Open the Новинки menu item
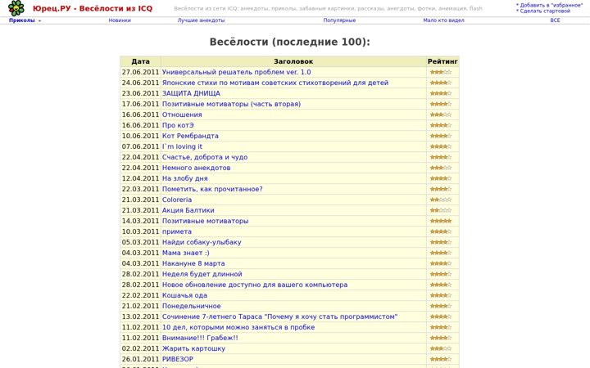Viewport: 590px width, 368px height. 120,20
